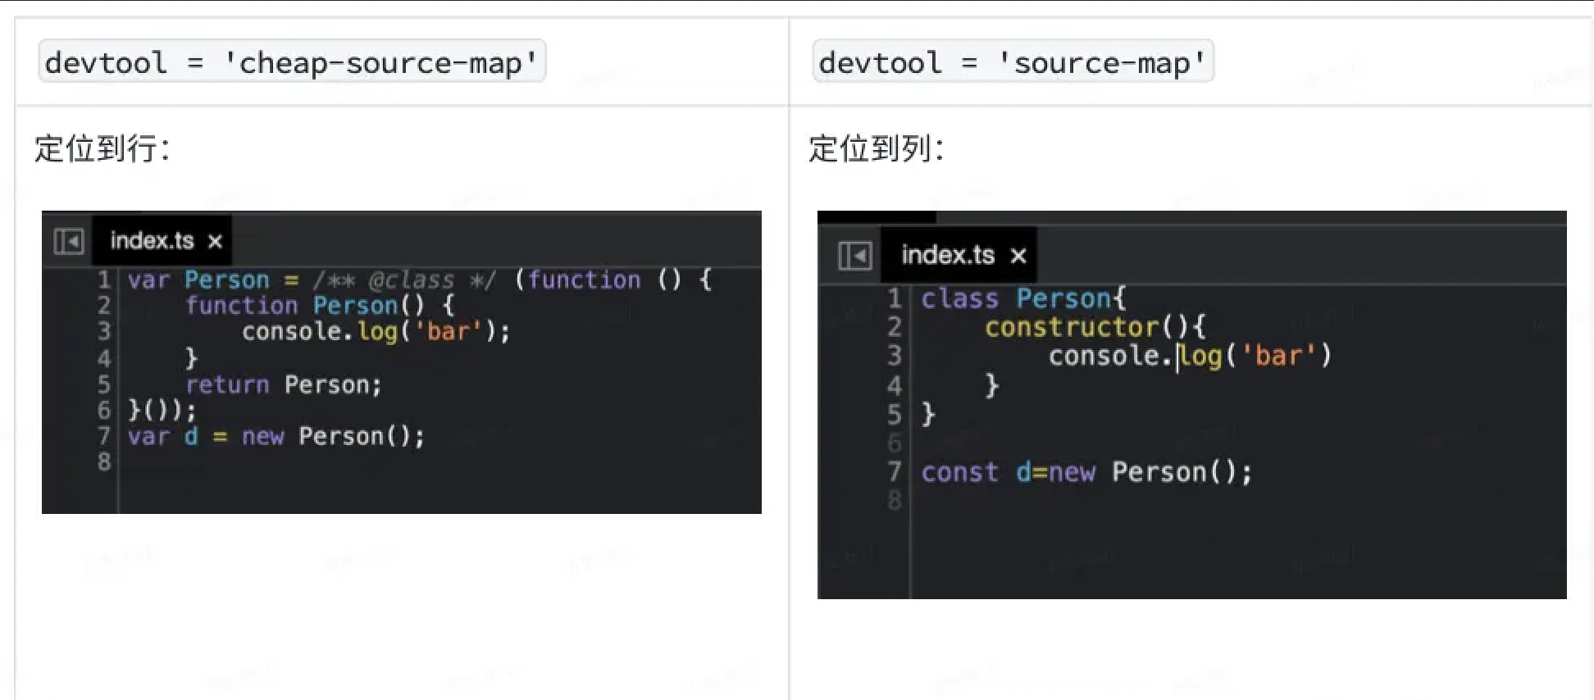The width and height of the screenshot is (1594, 700).
Task: Close index.ts tab in right devtools panel
Action: 1018,257
